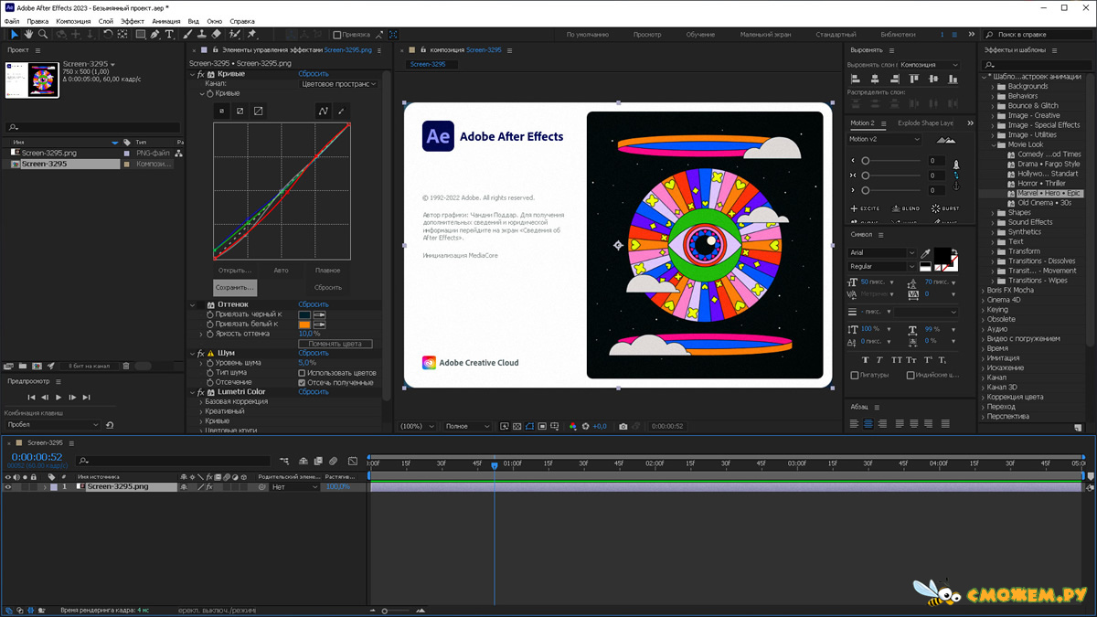Toggle the Привязка snapping checkbox

(337, 35)
